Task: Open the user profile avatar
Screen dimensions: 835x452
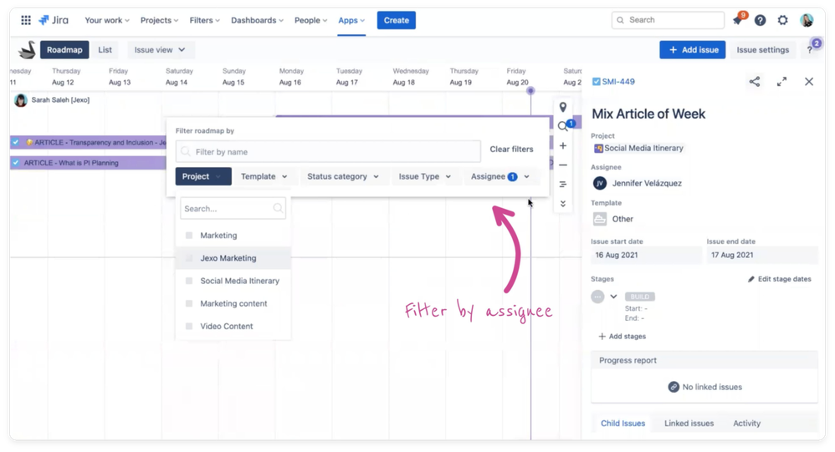Action: click(807, 20)
